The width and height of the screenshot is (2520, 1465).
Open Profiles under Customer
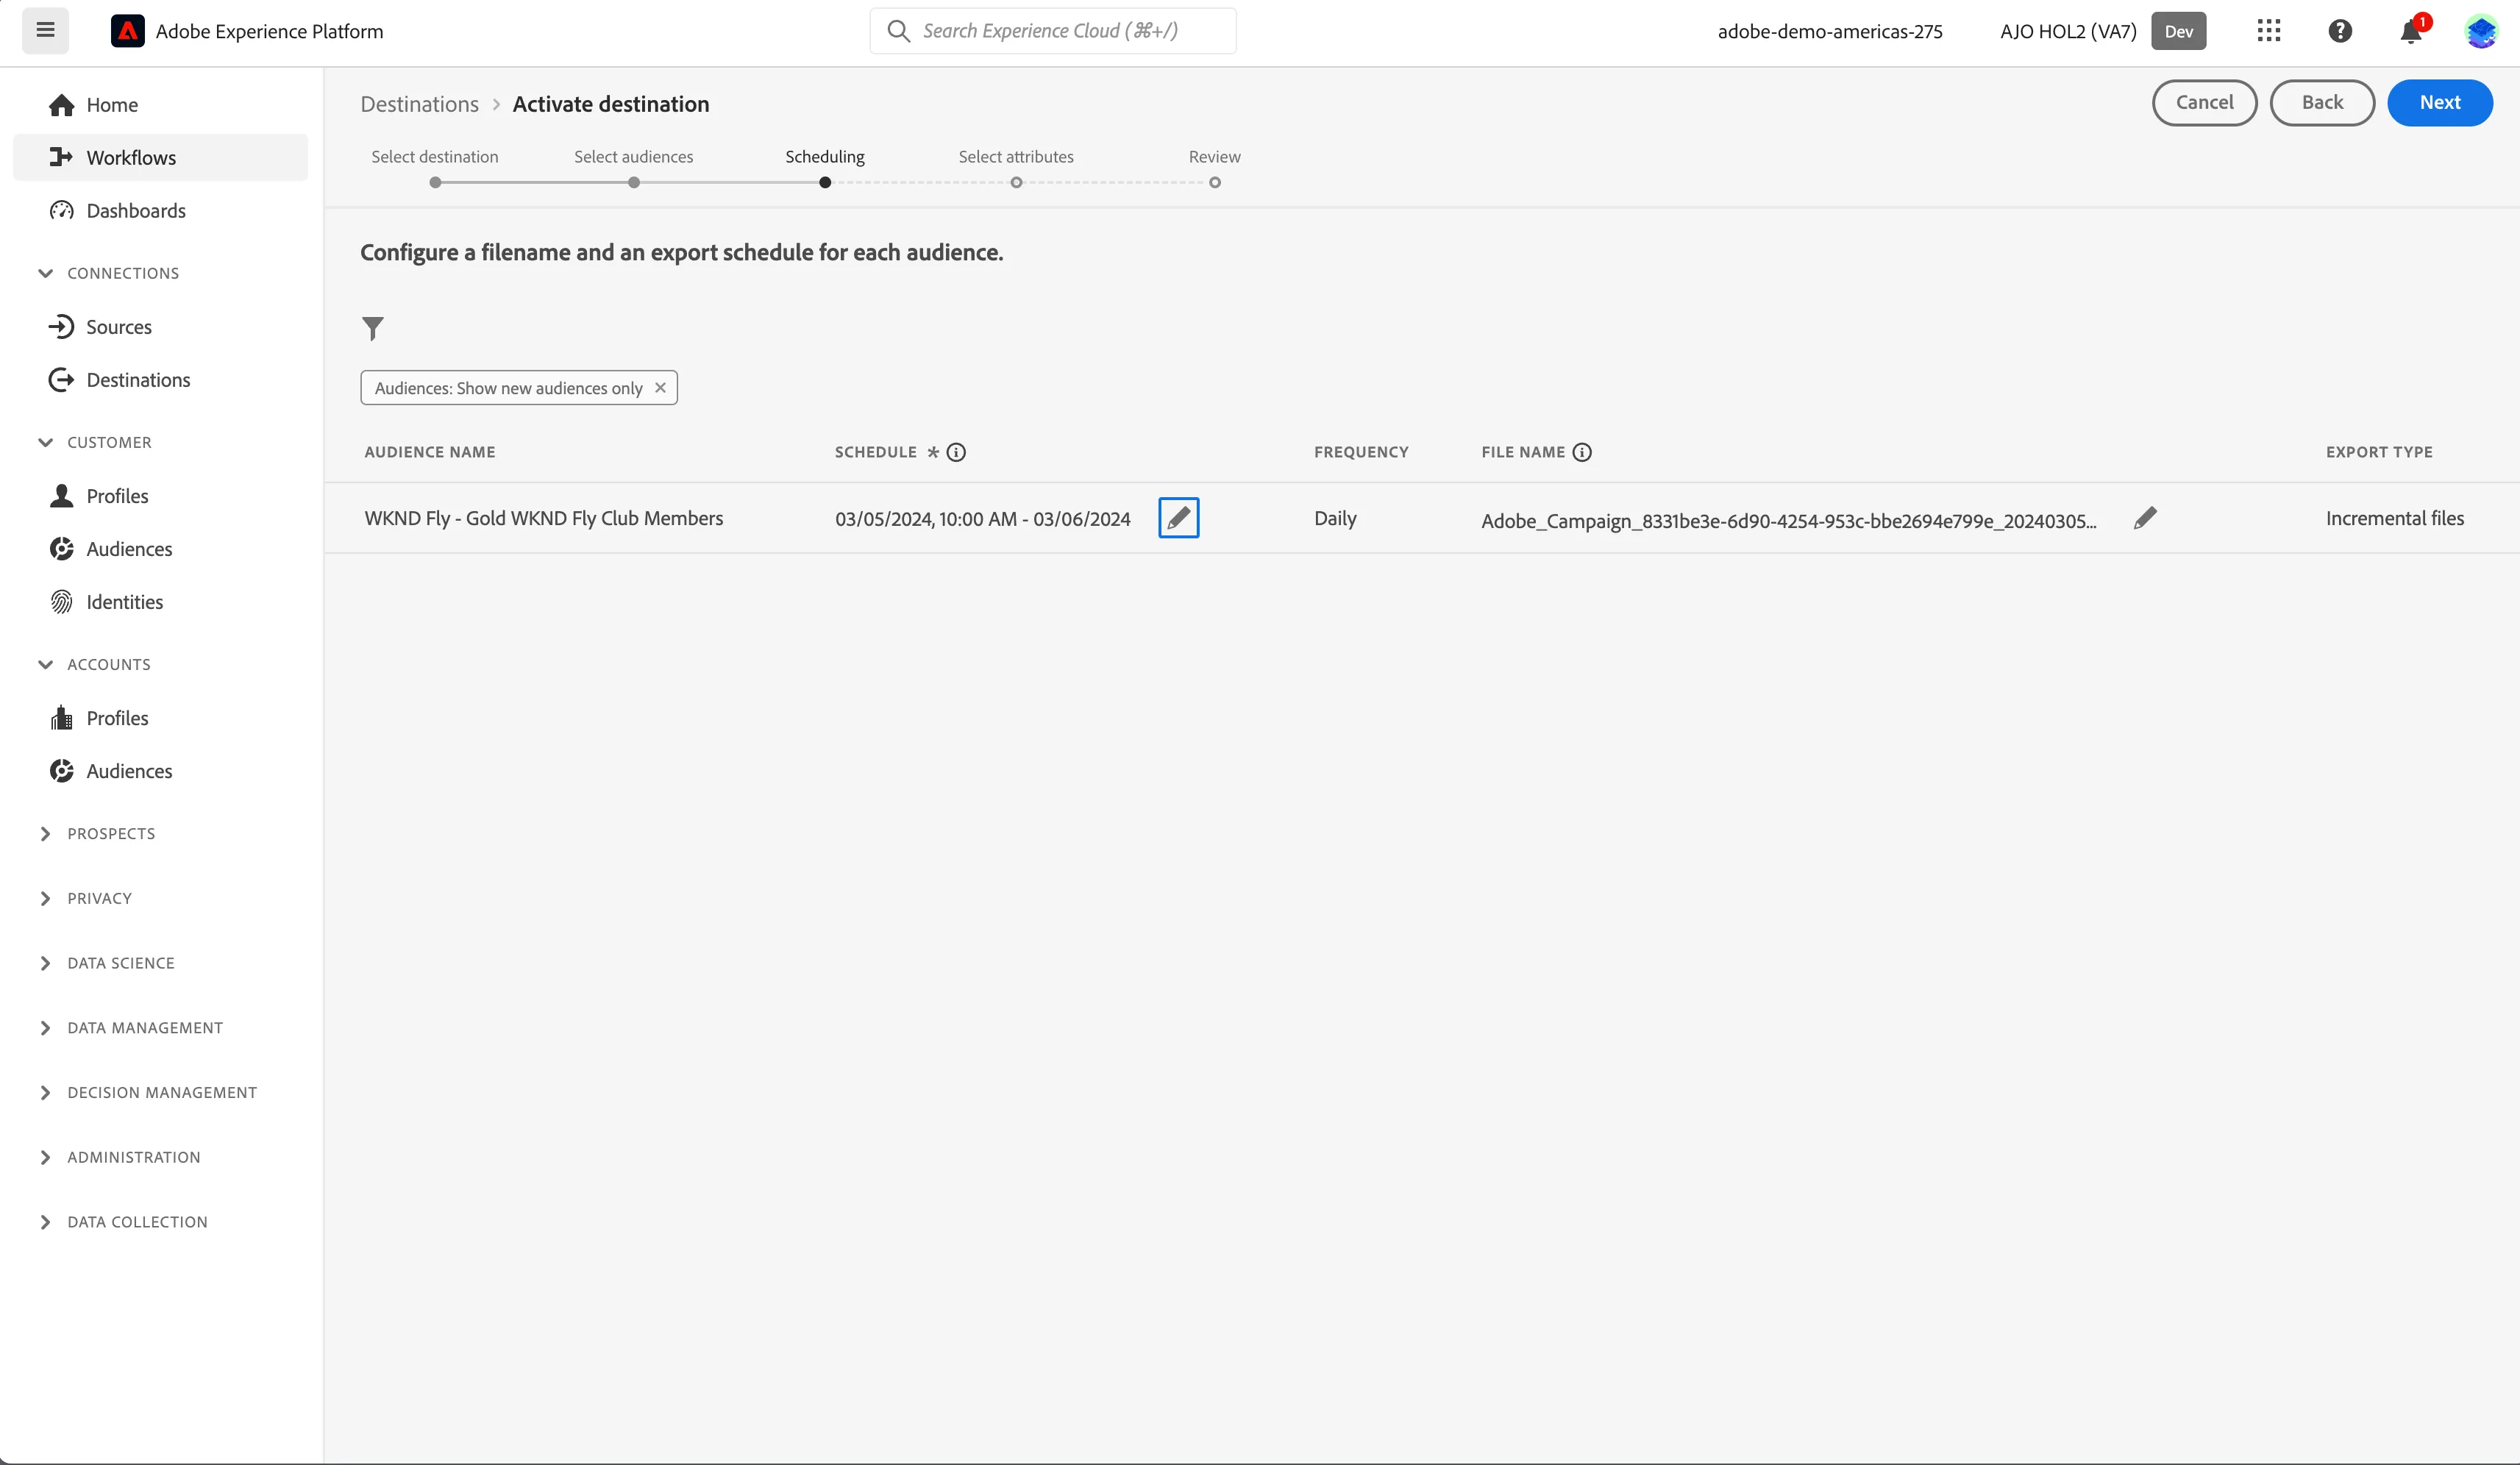point(160,496)
